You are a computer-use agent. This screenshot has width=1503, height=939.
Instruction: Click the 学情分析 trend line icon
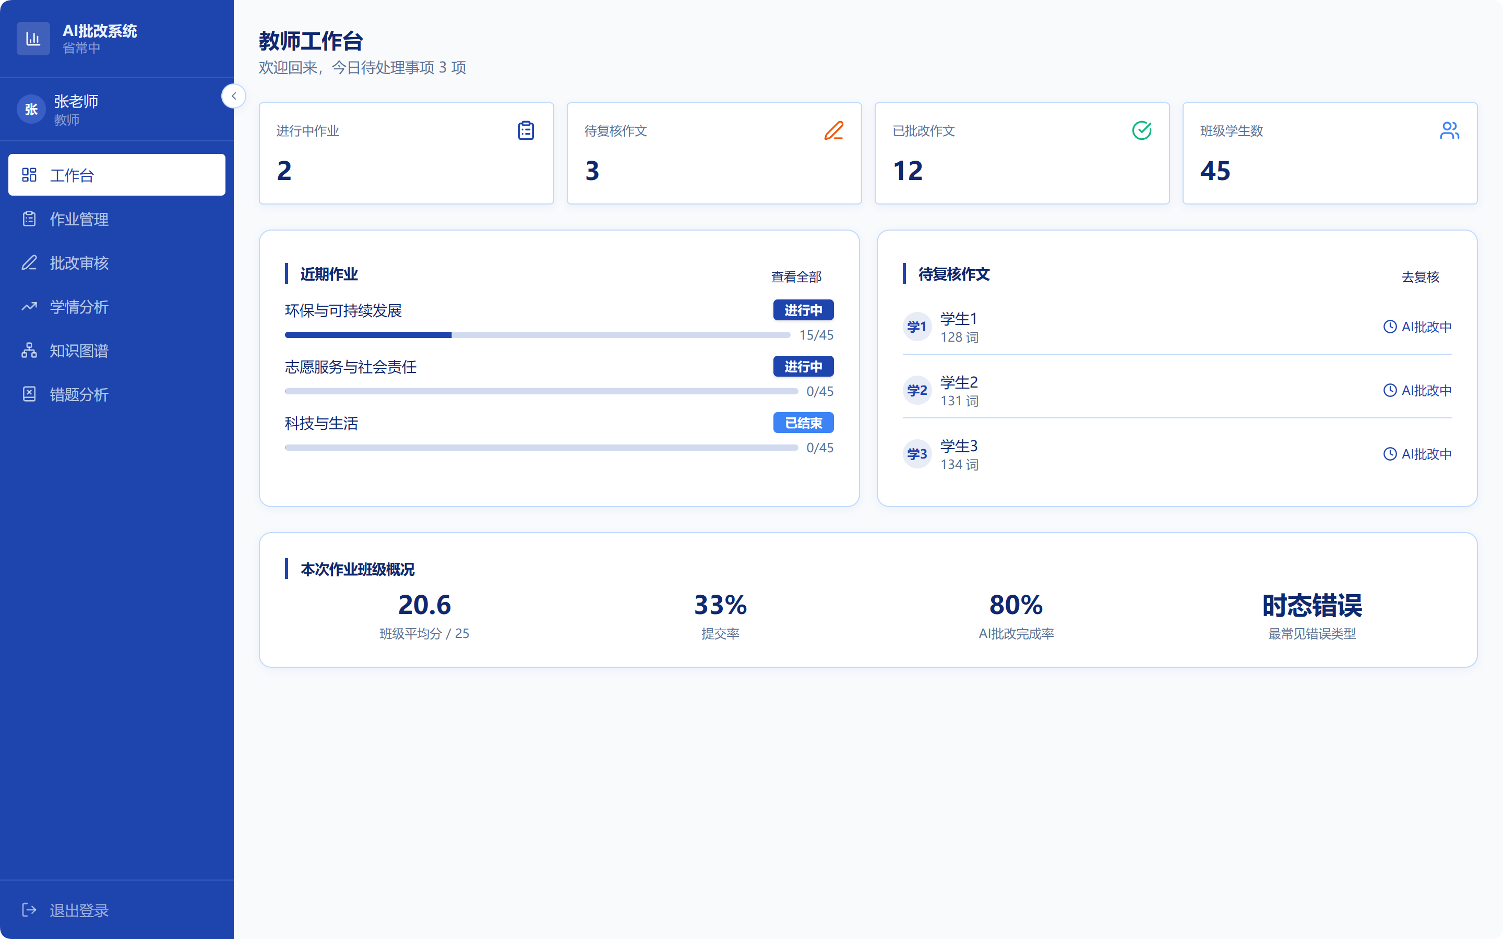(x=29, y=306)
